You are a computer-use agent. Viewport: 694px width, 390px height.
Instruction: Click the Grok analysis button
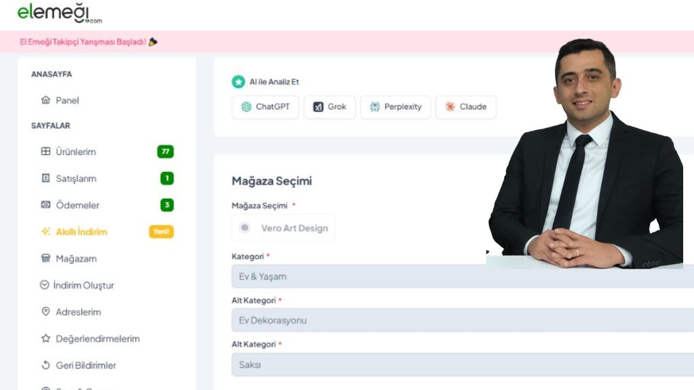coord(329,106)
